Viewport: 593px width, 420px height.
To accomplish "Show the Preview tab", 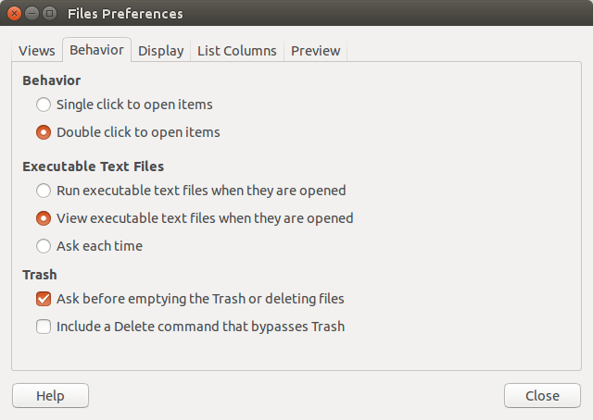I will 315,51.
